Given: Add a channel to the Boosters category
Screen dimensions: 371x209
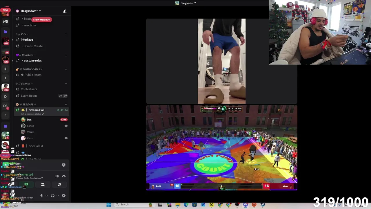Looking at the screenshot, I should 66,55.
